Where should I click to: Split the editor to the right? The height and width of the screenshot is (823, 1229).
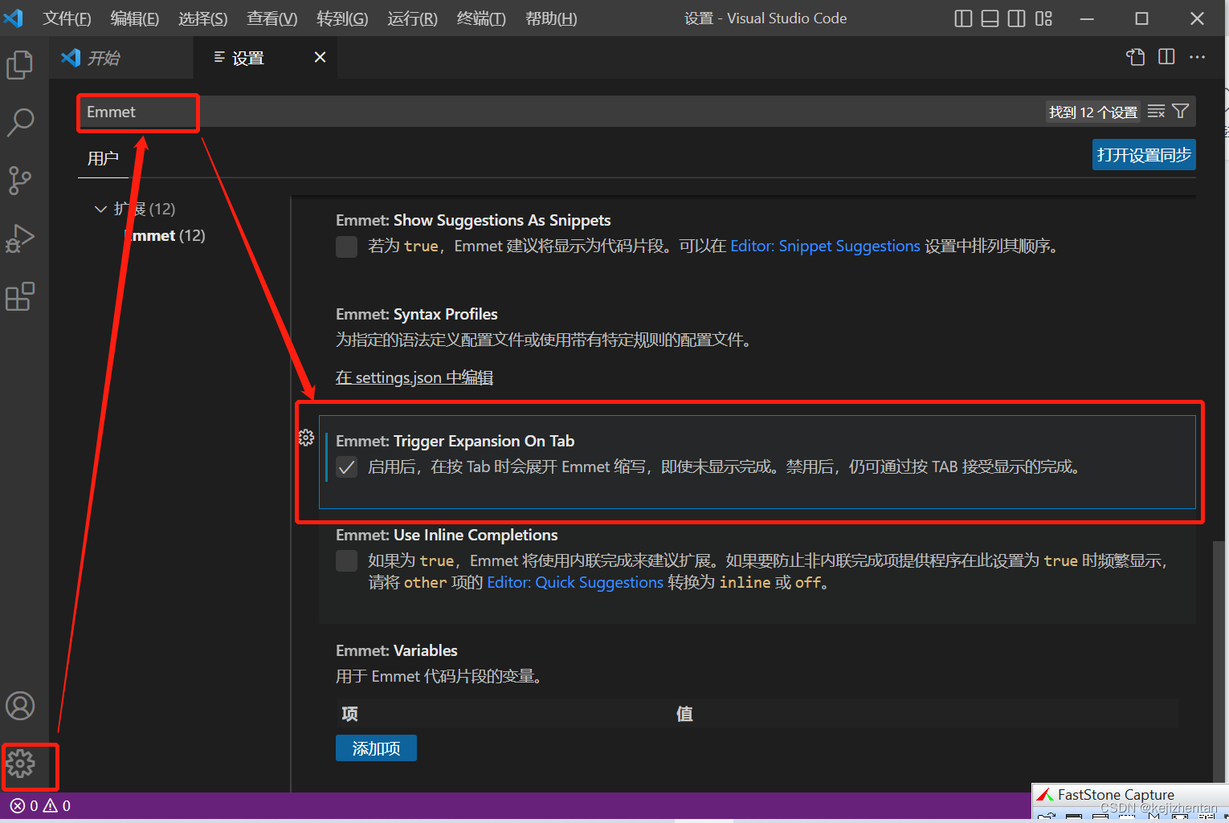click(1166, 57)
